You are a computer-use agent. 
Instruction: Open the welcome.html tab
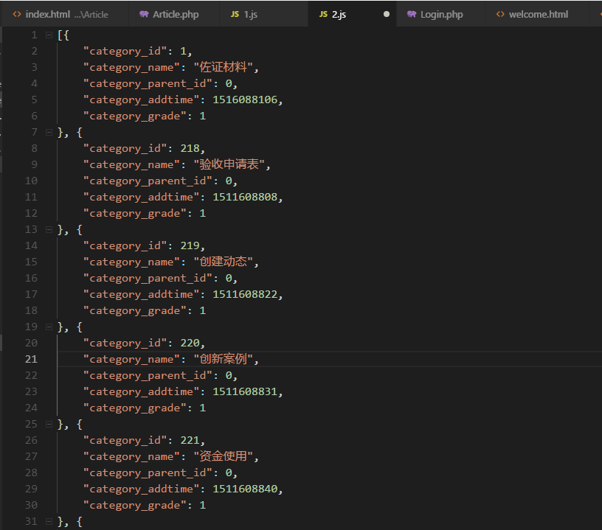538,15
